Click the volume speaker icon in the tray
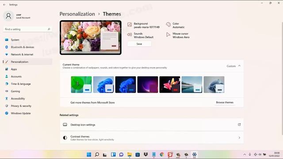Viewport: 283px width, 159px height. [x=260, y=155]
